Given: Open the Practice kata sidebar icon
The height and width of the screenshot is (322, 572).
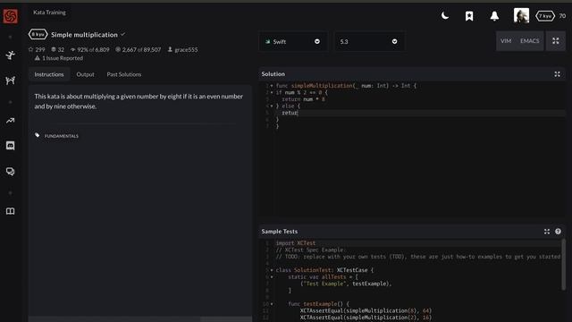Looking at the screenshot, I should (x=10, y=55).
